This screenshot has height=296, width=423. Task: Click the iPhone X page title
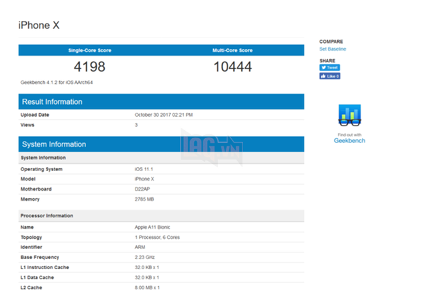pos(39,26)
